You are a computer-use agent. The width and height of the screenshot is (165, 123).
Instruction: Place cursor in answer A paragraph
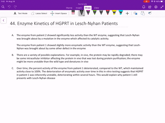(x=78, y=37)
